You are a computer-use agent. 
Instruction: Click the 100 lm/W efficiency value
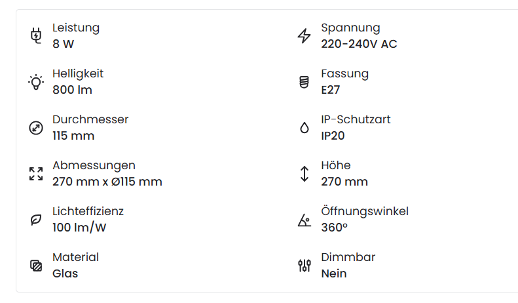[79, 228]
